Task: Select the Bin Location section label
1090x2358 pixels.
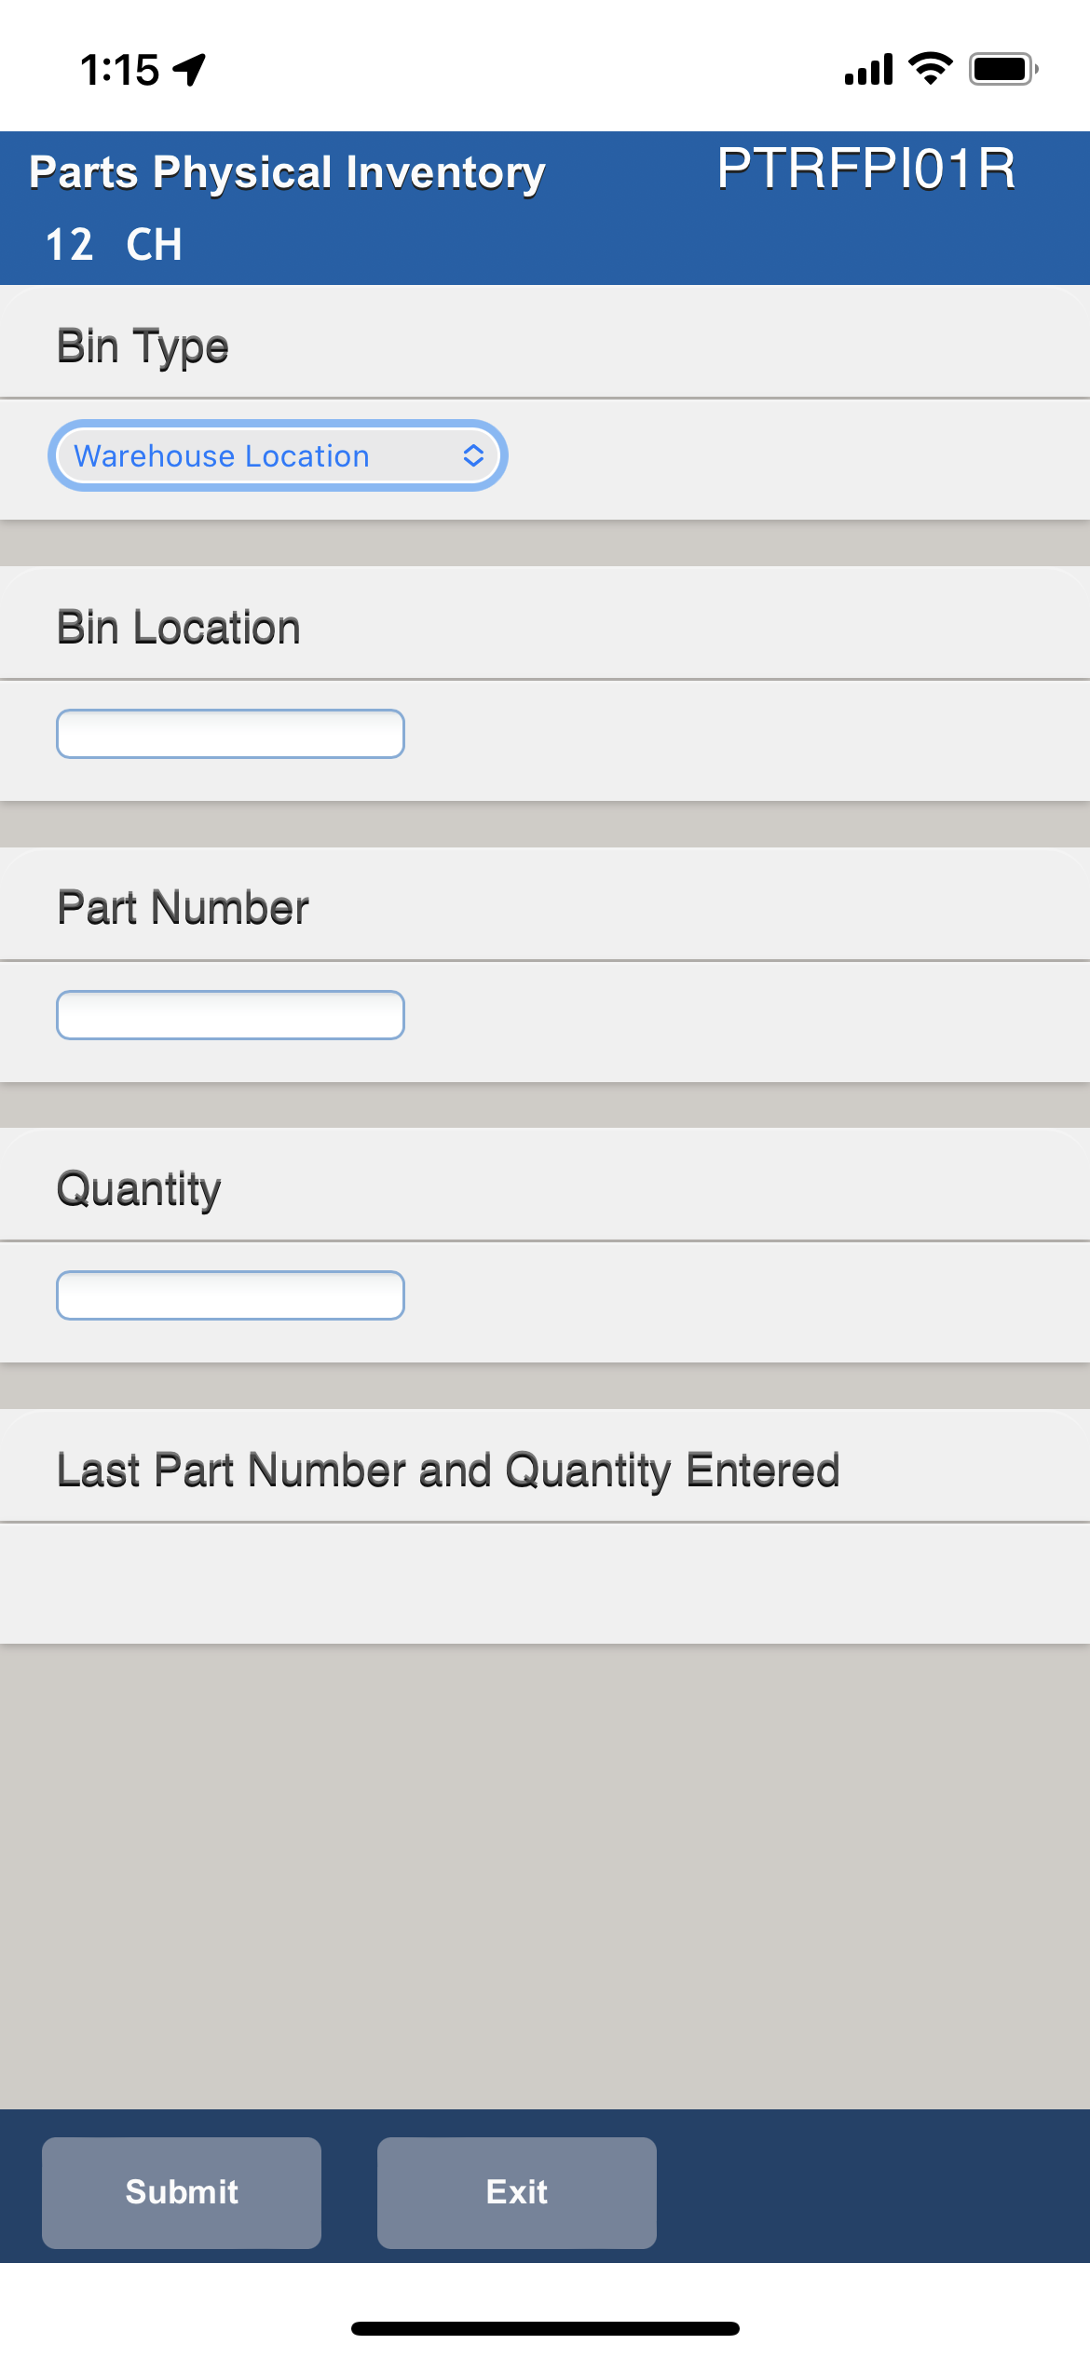Action: point(179,628)
